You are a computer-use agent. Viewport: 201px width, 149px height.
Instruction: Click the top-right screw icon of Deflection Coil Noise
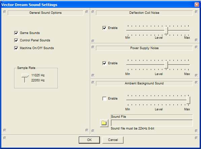coord(196,12)
